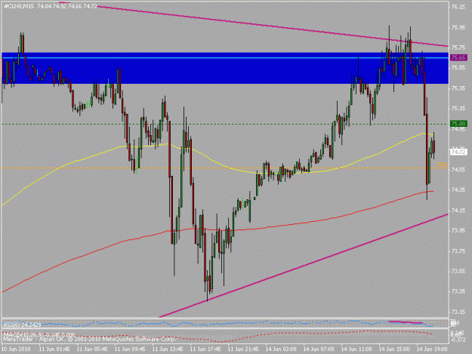Click the 11 Jun 01:45 time label

(54, 349)
